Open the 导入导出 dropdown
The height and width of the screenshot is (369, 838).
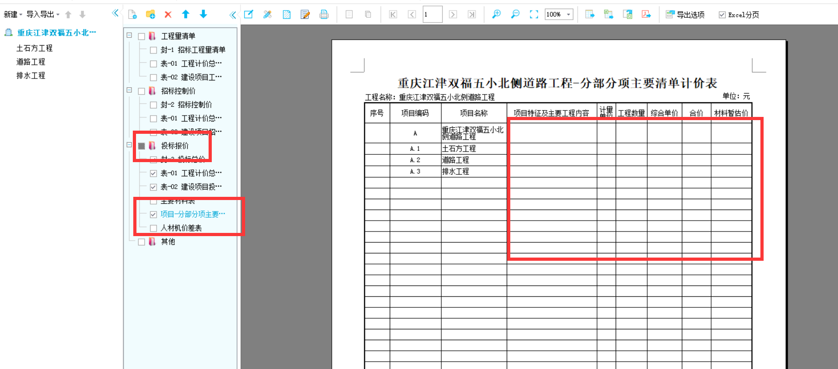pyautogui.click(x=42, y=15)
